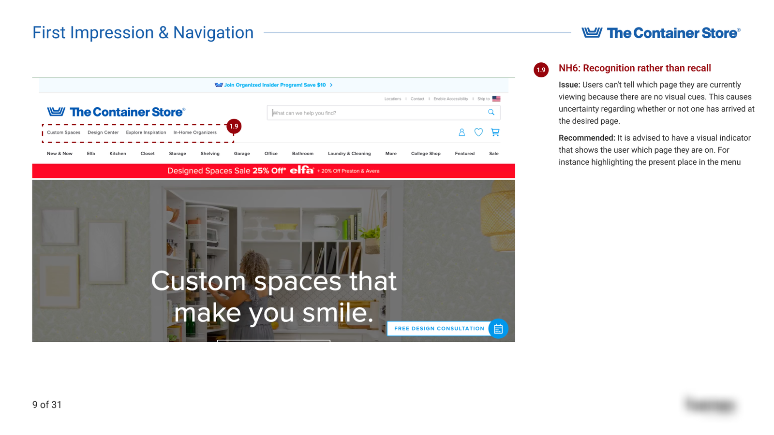Open the wishlist heart icon
The image size is (774, 435).
click(478, 132)
